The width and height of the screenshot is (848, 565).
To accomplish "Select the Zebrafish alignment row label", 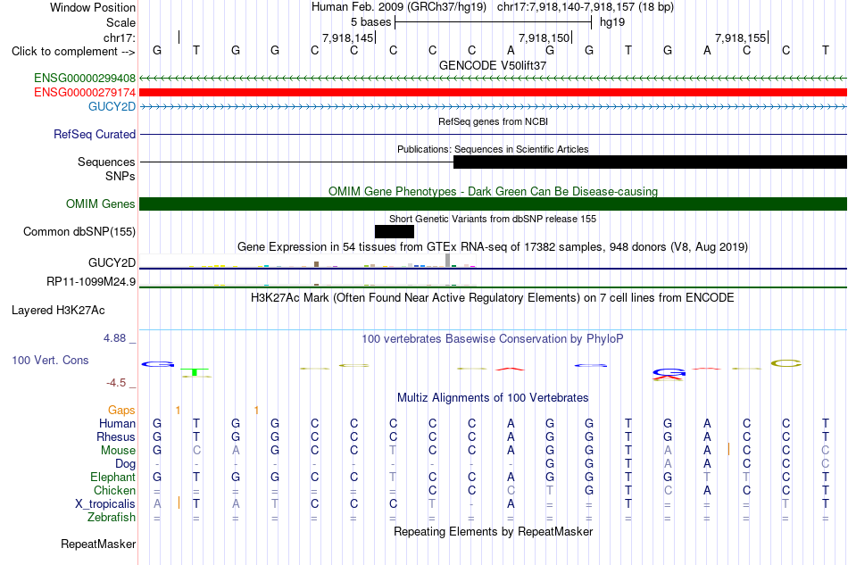I will [112, 518].
